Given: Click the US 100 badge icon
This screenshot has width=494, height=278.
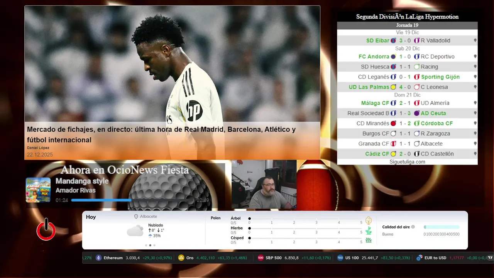Looking at the screenshot, I should [x=340, y=258].
